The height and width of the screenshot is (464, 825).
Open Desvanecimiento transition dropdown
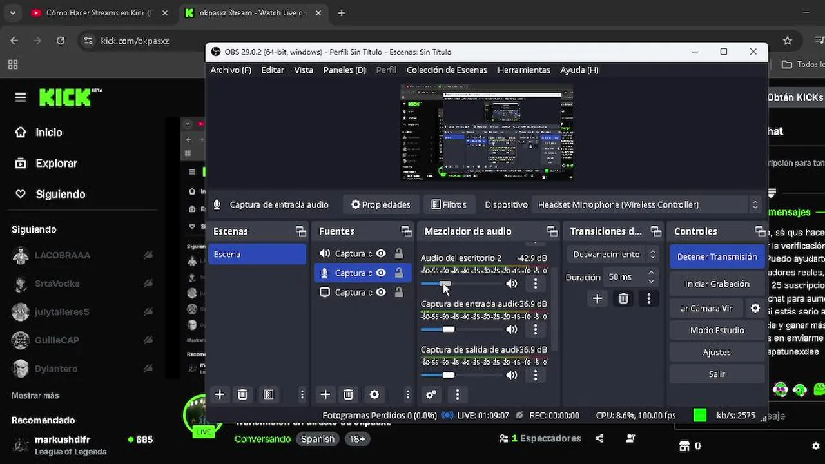612,254
